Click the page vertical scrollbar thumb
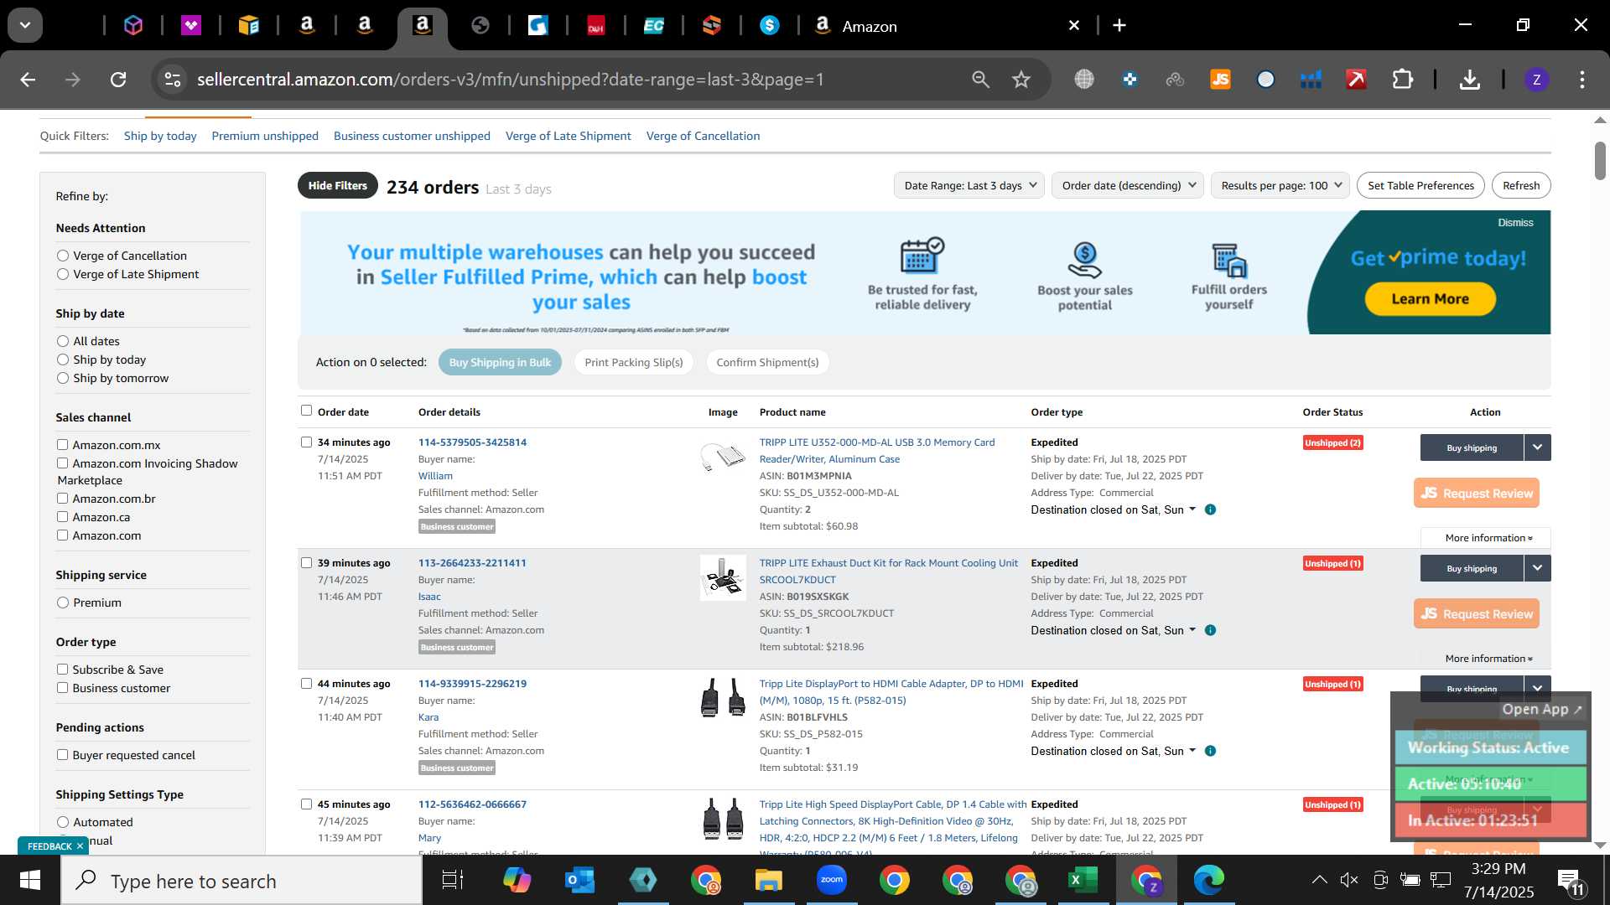1610x905 pixels. [1600, 160]
